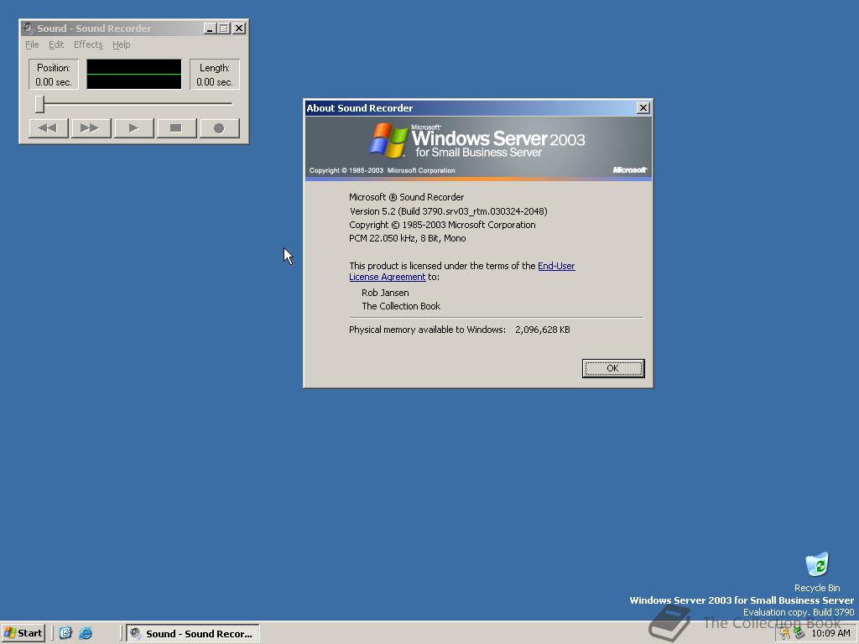Click the Length 0.00 sec. readout
This screenshot has height=644, width=859.
coord(215,75)
